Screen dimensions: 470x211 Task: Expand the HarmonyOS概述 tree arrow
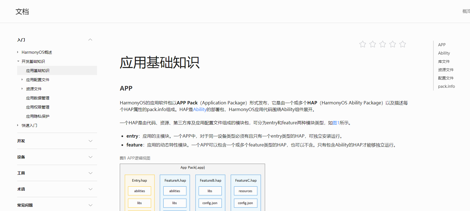point(18,52)
